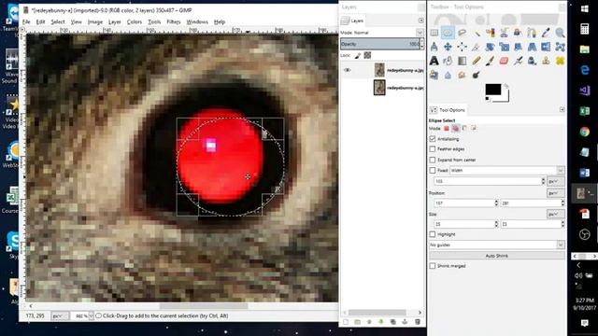
Task: Activate the Paths tool
Action: (532, 34)
